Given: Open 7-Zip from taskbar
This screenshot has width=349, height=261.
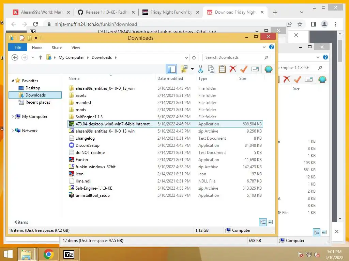Looking at the screenshot, I should [69, 254].
